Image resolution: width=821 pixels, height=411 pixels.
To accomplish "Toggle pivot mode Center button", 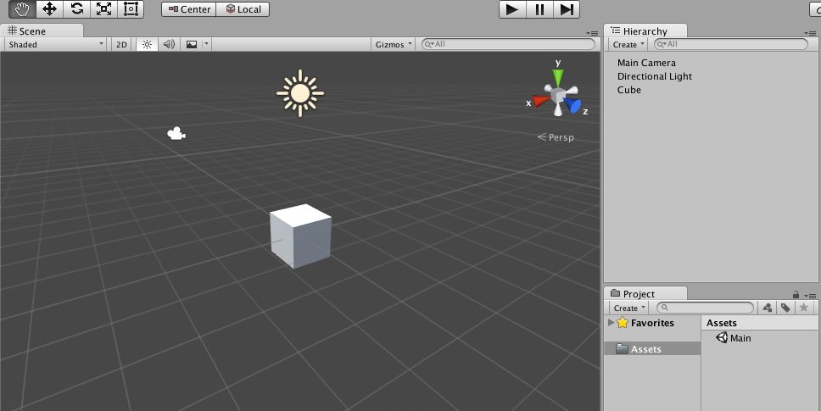I will coord(189,9).
